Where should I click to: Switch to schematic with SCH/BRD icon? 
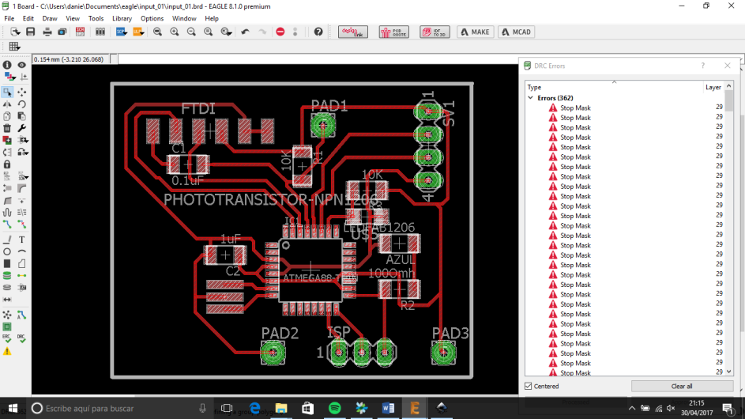coord(80,32)
